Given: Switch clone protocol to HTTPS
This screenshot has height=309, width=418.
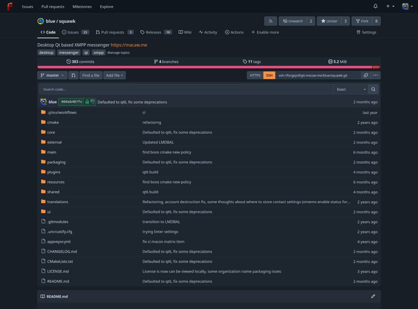Looking at the screenshot, I should pos(255,75).
